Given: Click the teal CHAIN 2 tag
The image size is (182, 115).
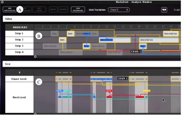Looking at the screenshot, I should (67, 91).
